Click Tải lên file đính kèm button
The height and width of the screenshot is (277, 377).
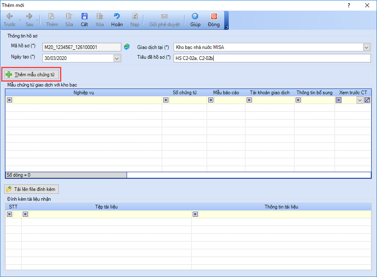[31, 189]
